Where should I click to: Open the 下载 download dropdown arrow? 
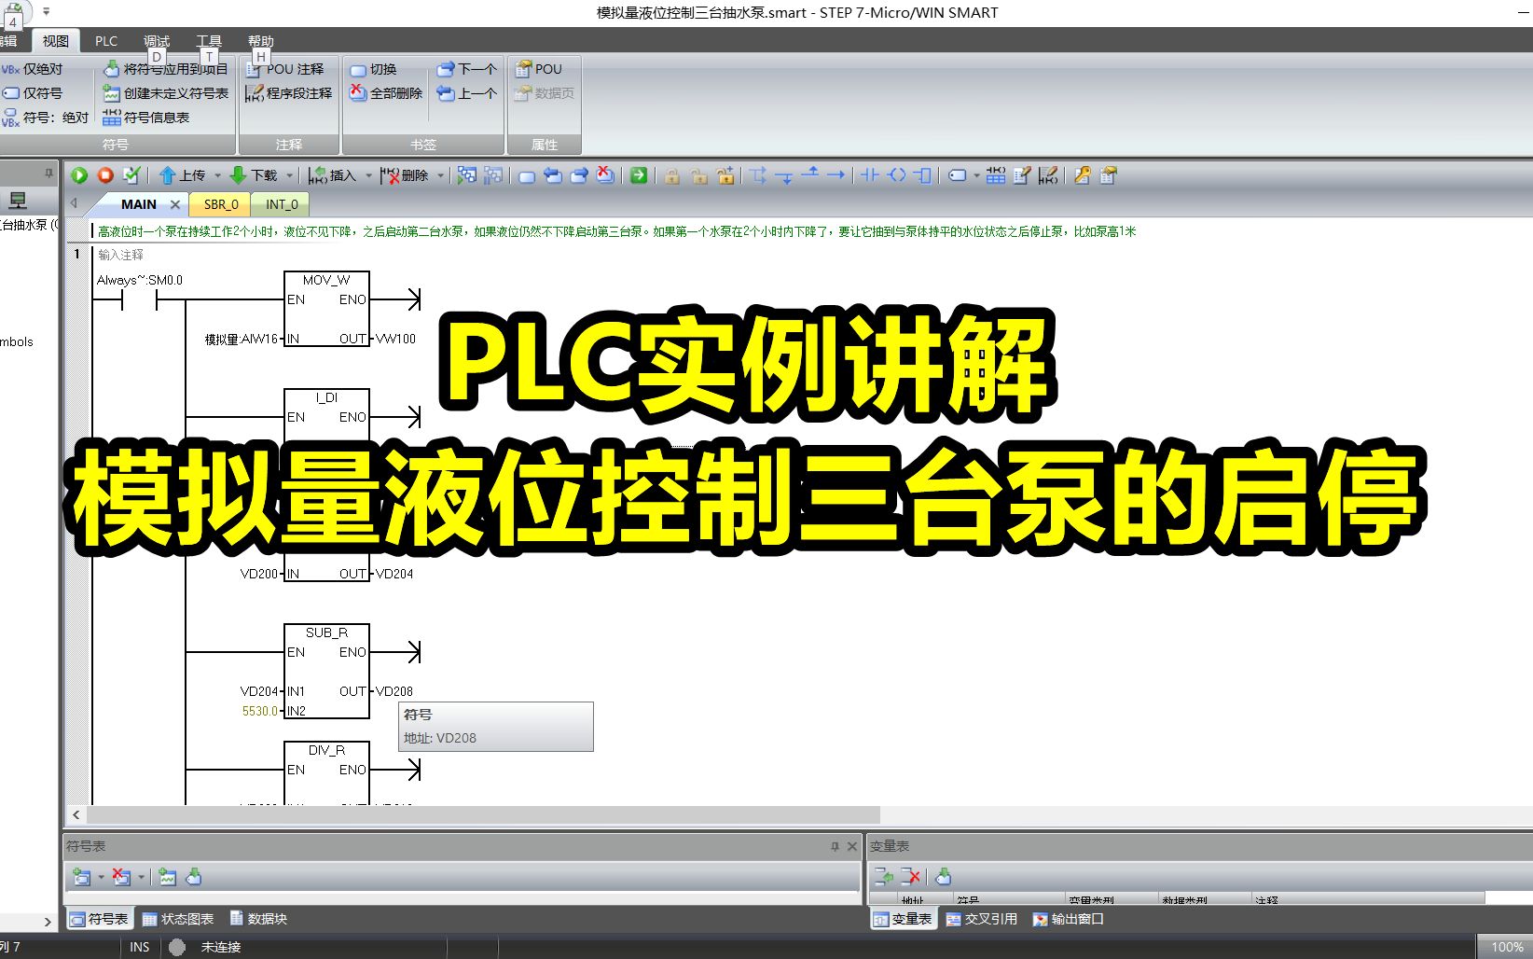290,175
